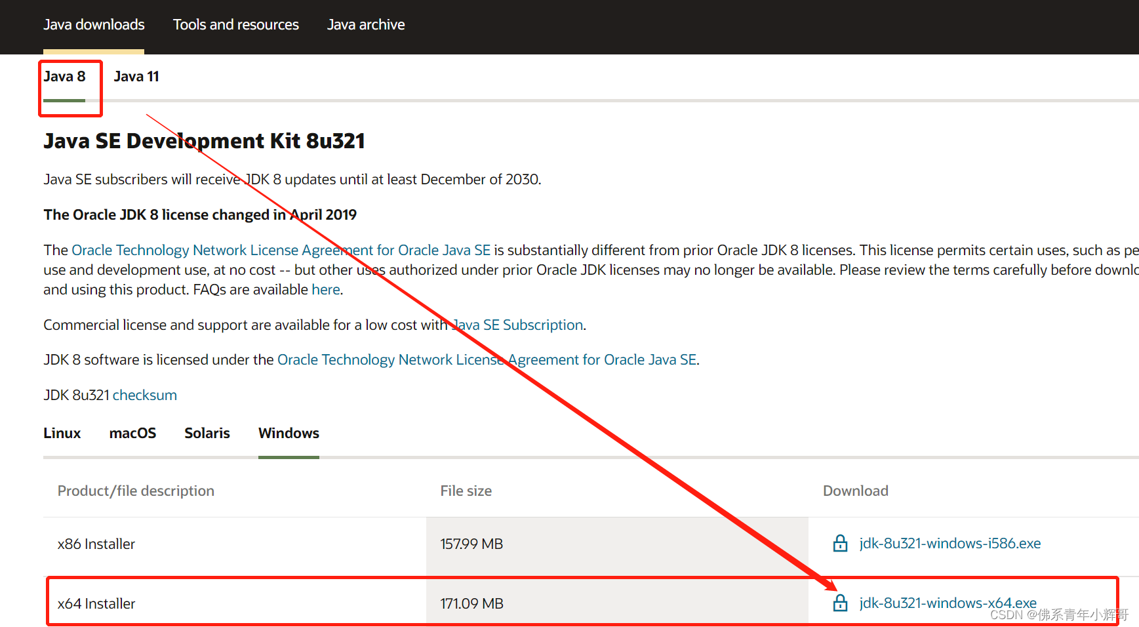Viewport: 1139px width, 627px height.
Task: Click the 'x64 Installer' row label
Action: 96,604
